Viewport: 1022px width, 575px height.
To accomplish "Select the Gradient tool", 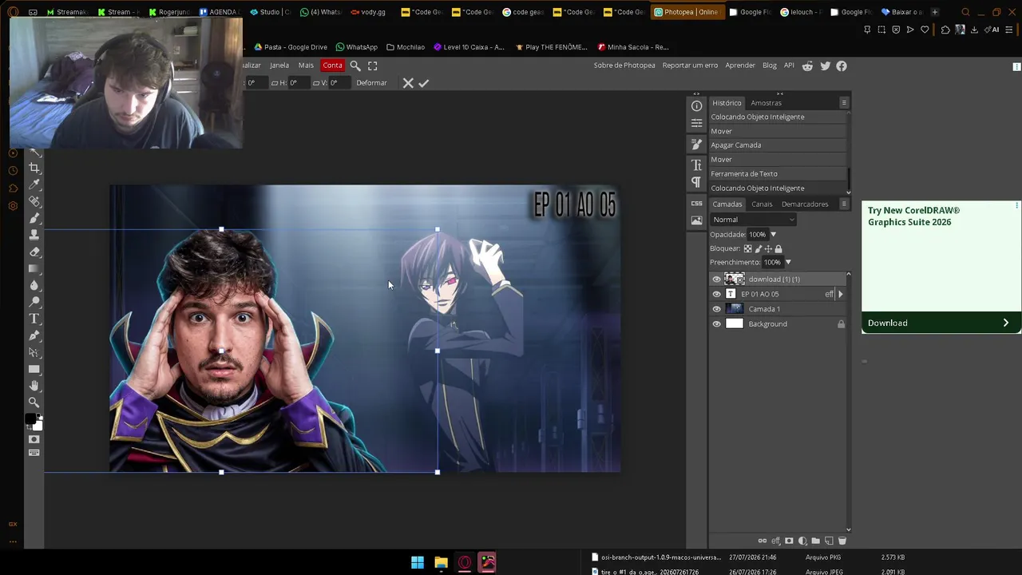I will coord(34,268).
